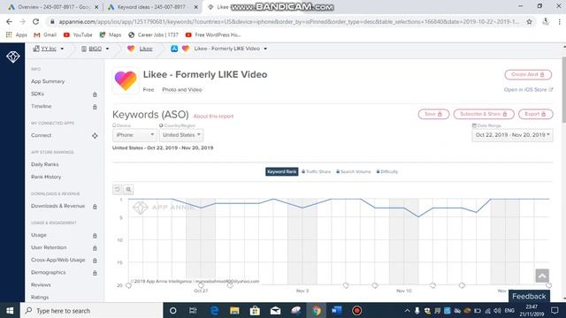Click the lock icon beside SDKs
The width and height of the screenshot is (566, 318).
point(95,95)
